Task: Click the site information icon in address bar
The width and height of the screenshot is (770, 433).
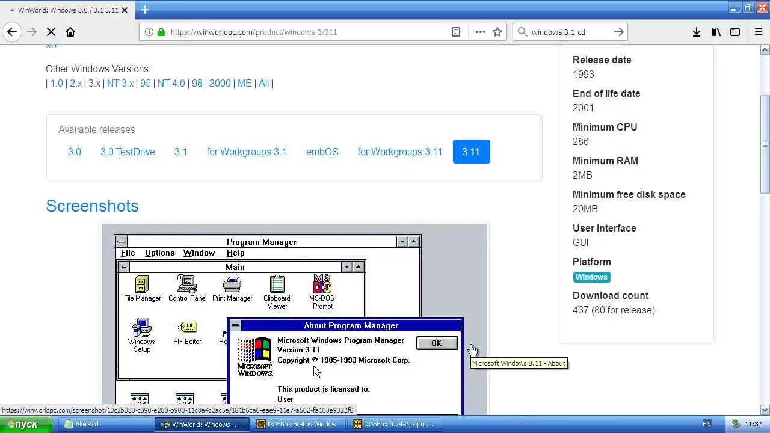Action: pyautogui.click(x=149, y=32)
